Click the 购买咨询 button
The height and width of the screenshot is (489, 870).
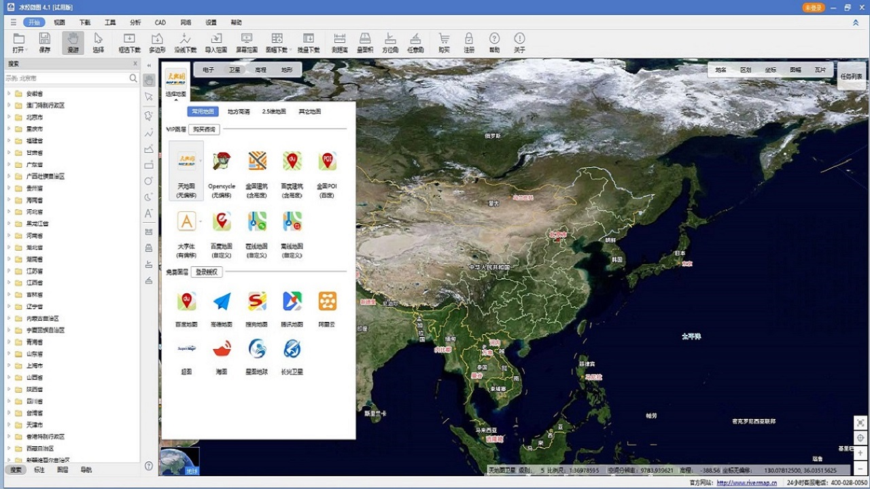(x=204, y=129)
